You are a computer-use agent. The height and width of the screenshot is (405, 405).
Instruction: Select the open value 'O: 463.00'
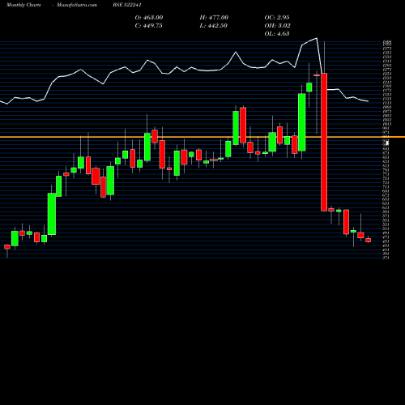(149, 17)
